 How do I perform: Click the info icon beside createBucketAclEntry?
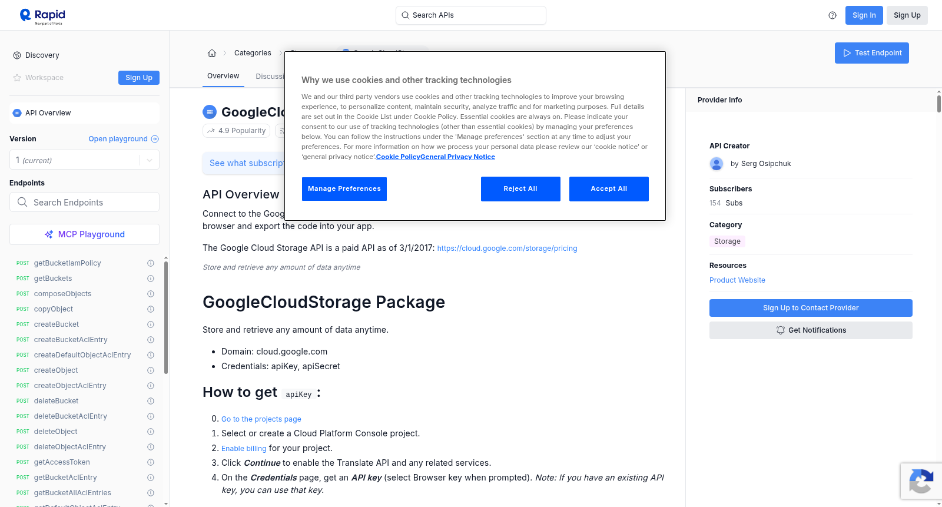click(x=151, y=340)
